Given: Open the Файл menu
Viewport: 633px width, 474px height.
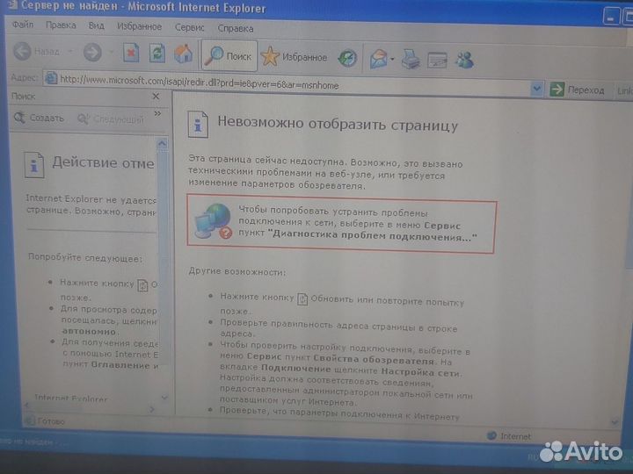Looking at the screenshot, I should click(23, 25).
